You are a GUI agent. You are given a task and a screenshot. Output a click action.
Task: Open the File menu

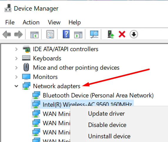(x=10, y=22)
